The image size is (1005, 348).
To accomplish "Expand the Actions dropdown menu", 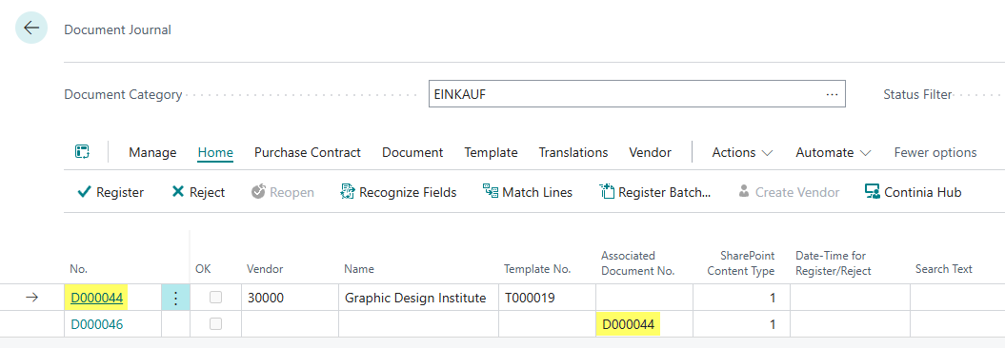I will click(742, 152).
